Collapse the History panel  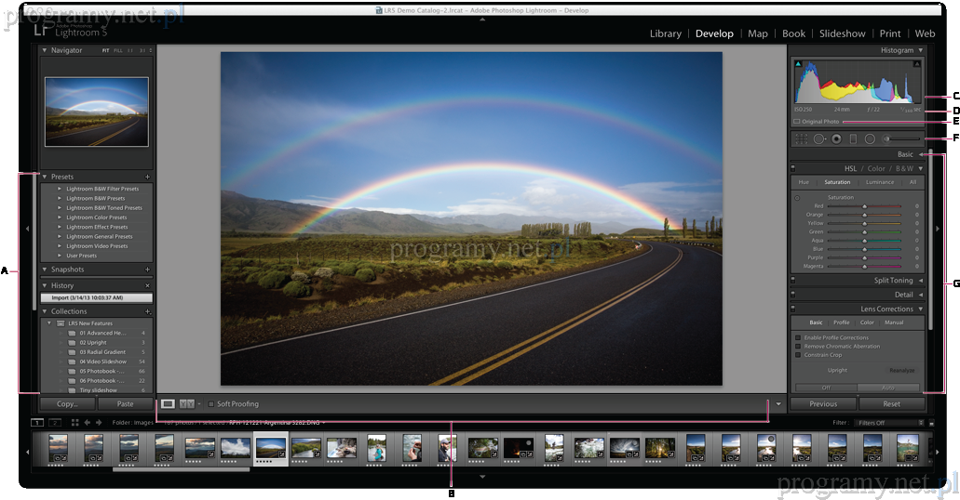click(x=45, y=285)
